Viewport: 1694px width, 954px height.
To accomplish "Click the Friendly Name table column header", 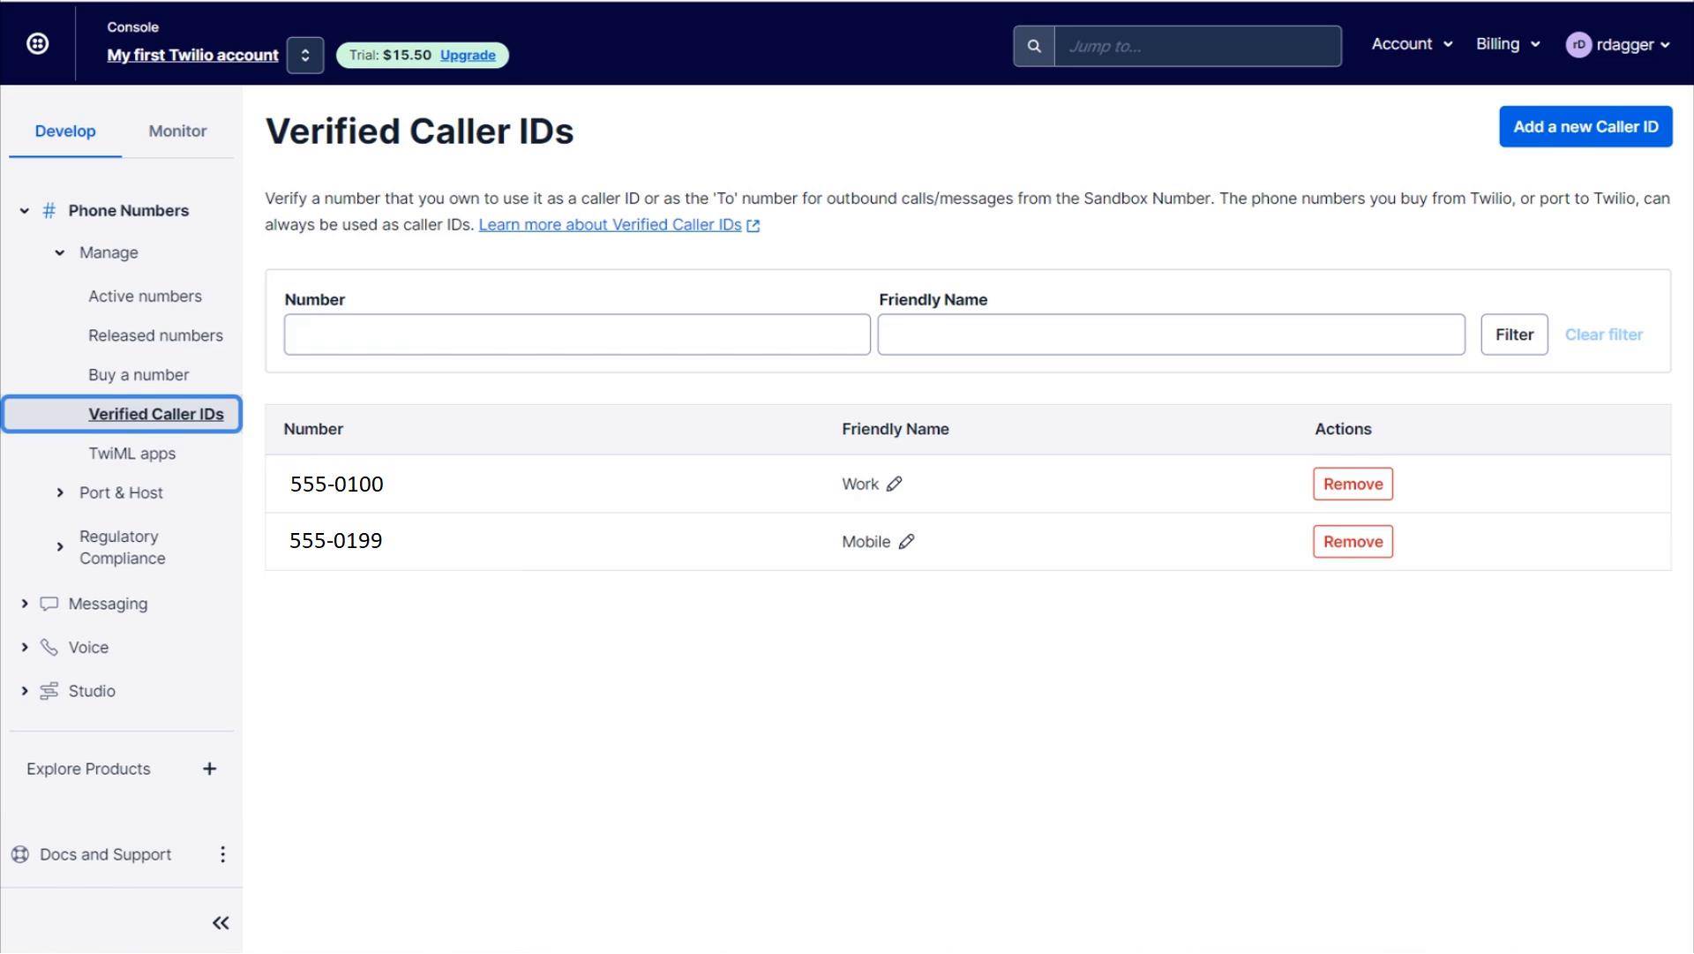I will coord(895,429).
